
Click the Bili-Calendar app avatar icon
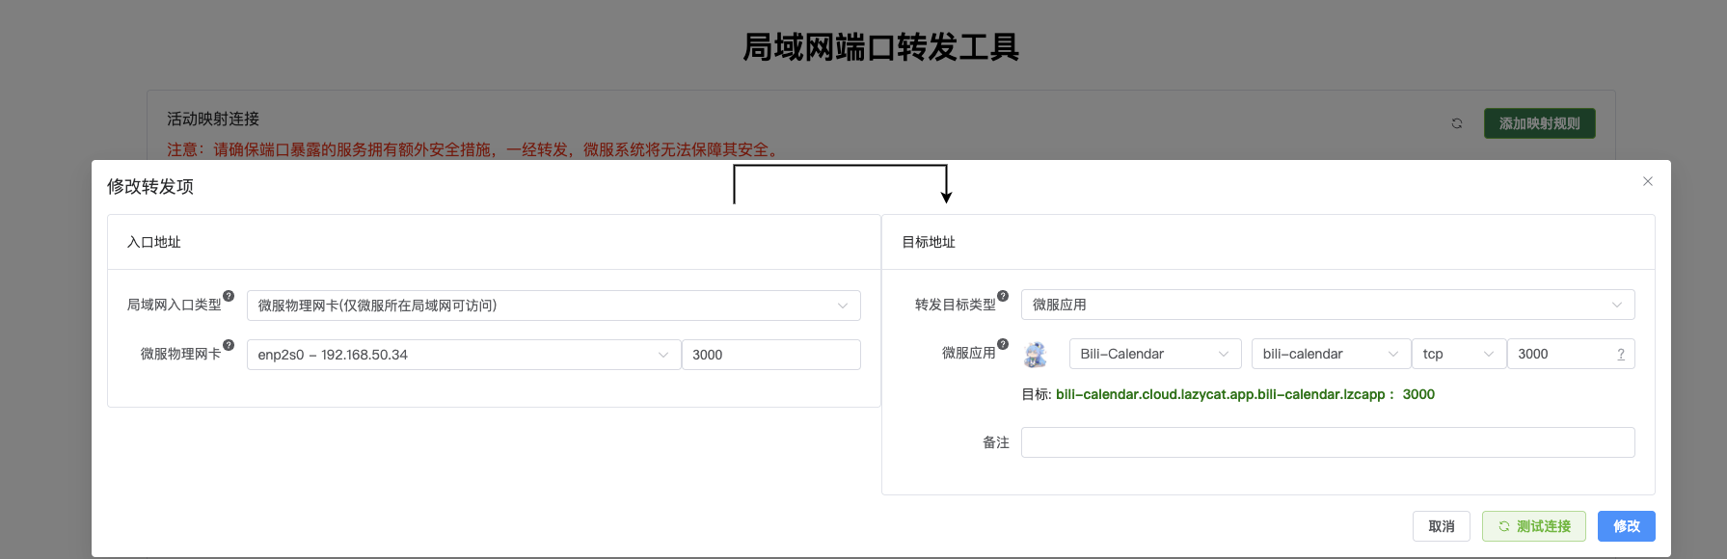(1036, 355)
